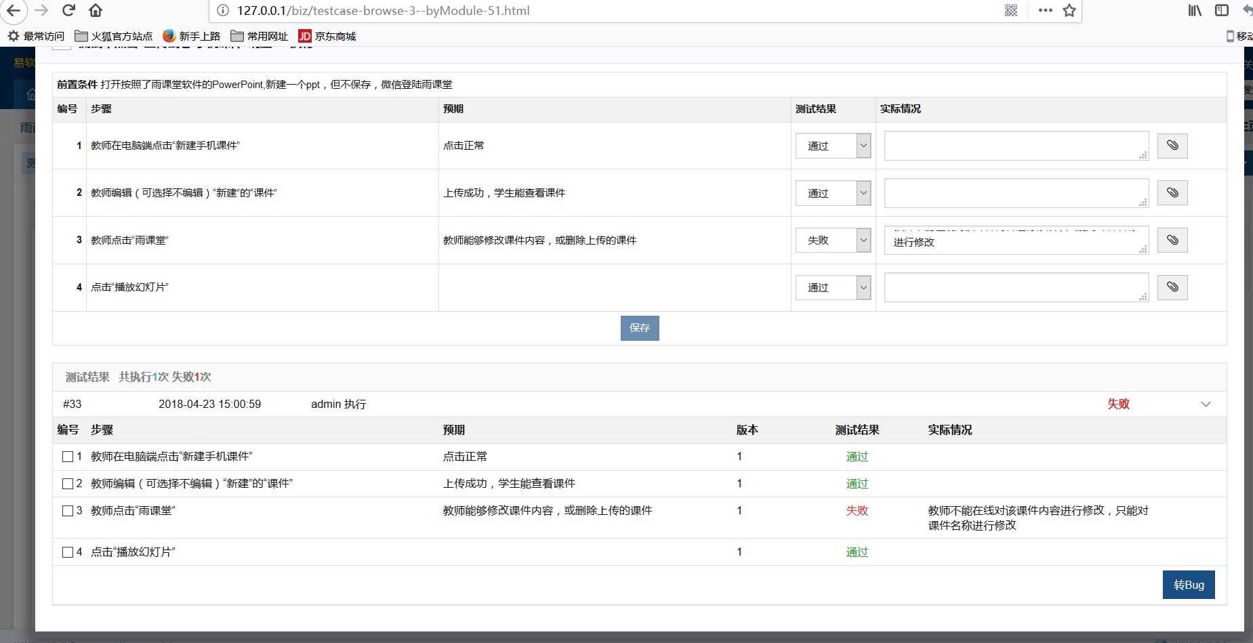
Task: Collapse result #33 with chevron
Action: click(1206, 405)
